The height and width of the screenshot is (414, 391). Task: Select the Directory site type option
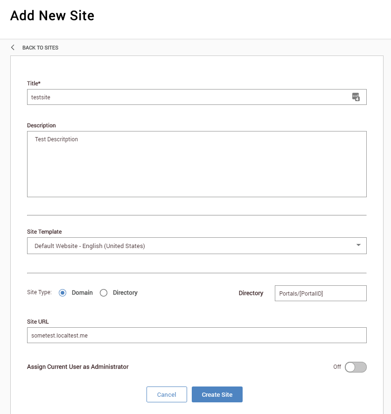[x=103, y=292]
